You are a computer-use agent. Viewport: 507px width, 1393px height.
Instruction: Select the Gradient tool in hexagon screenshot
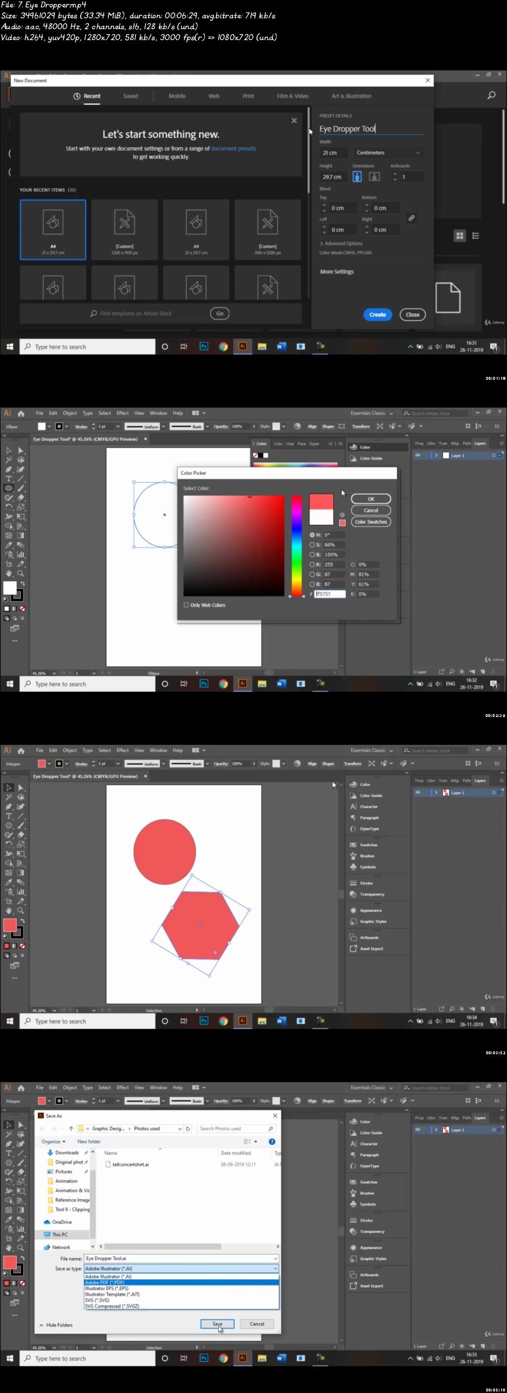[21, 873]
